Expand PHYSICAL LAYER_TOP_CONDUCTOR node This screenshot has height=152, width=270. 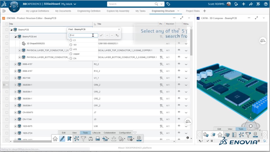[19, 50]
